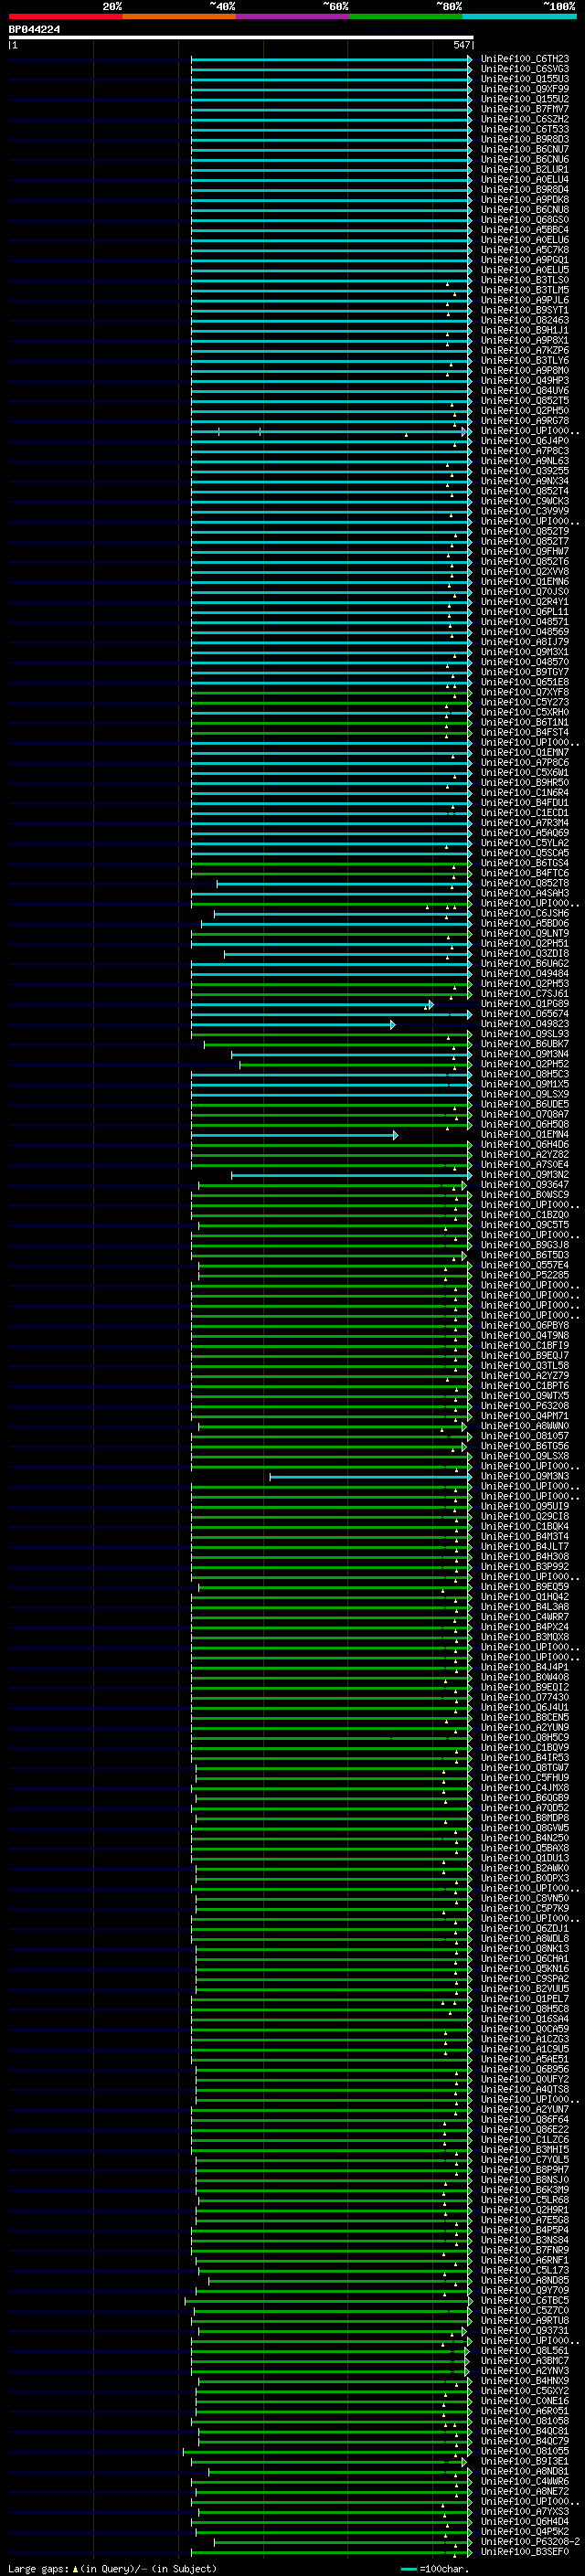This screenshot has height=2576, width=585.
Task: Select hit label UniRef100_A7KZP6
Action: tap(525, 350)
